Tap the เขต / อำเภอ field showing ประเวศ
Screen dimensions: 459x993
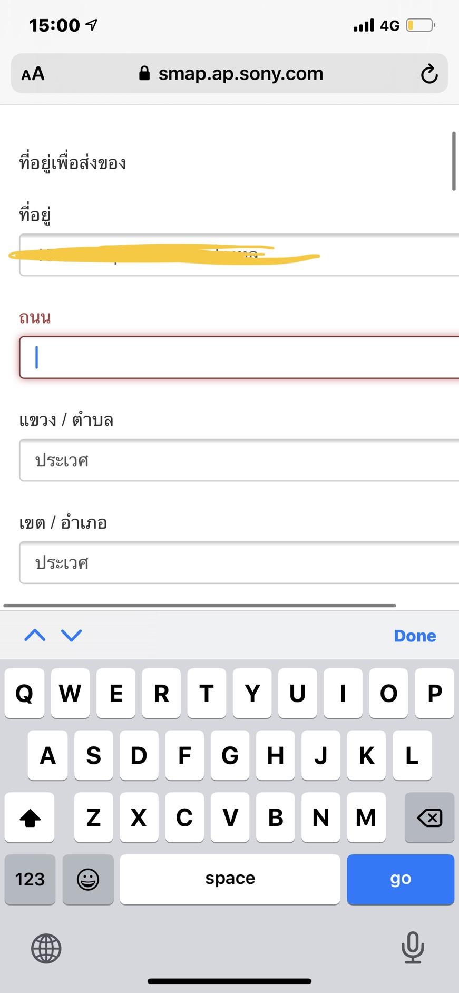[x=239, y=562]
